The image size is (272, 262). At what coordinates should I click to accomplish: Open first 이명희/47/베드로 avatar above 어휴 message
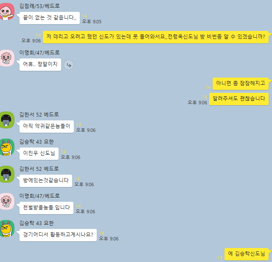6,58
